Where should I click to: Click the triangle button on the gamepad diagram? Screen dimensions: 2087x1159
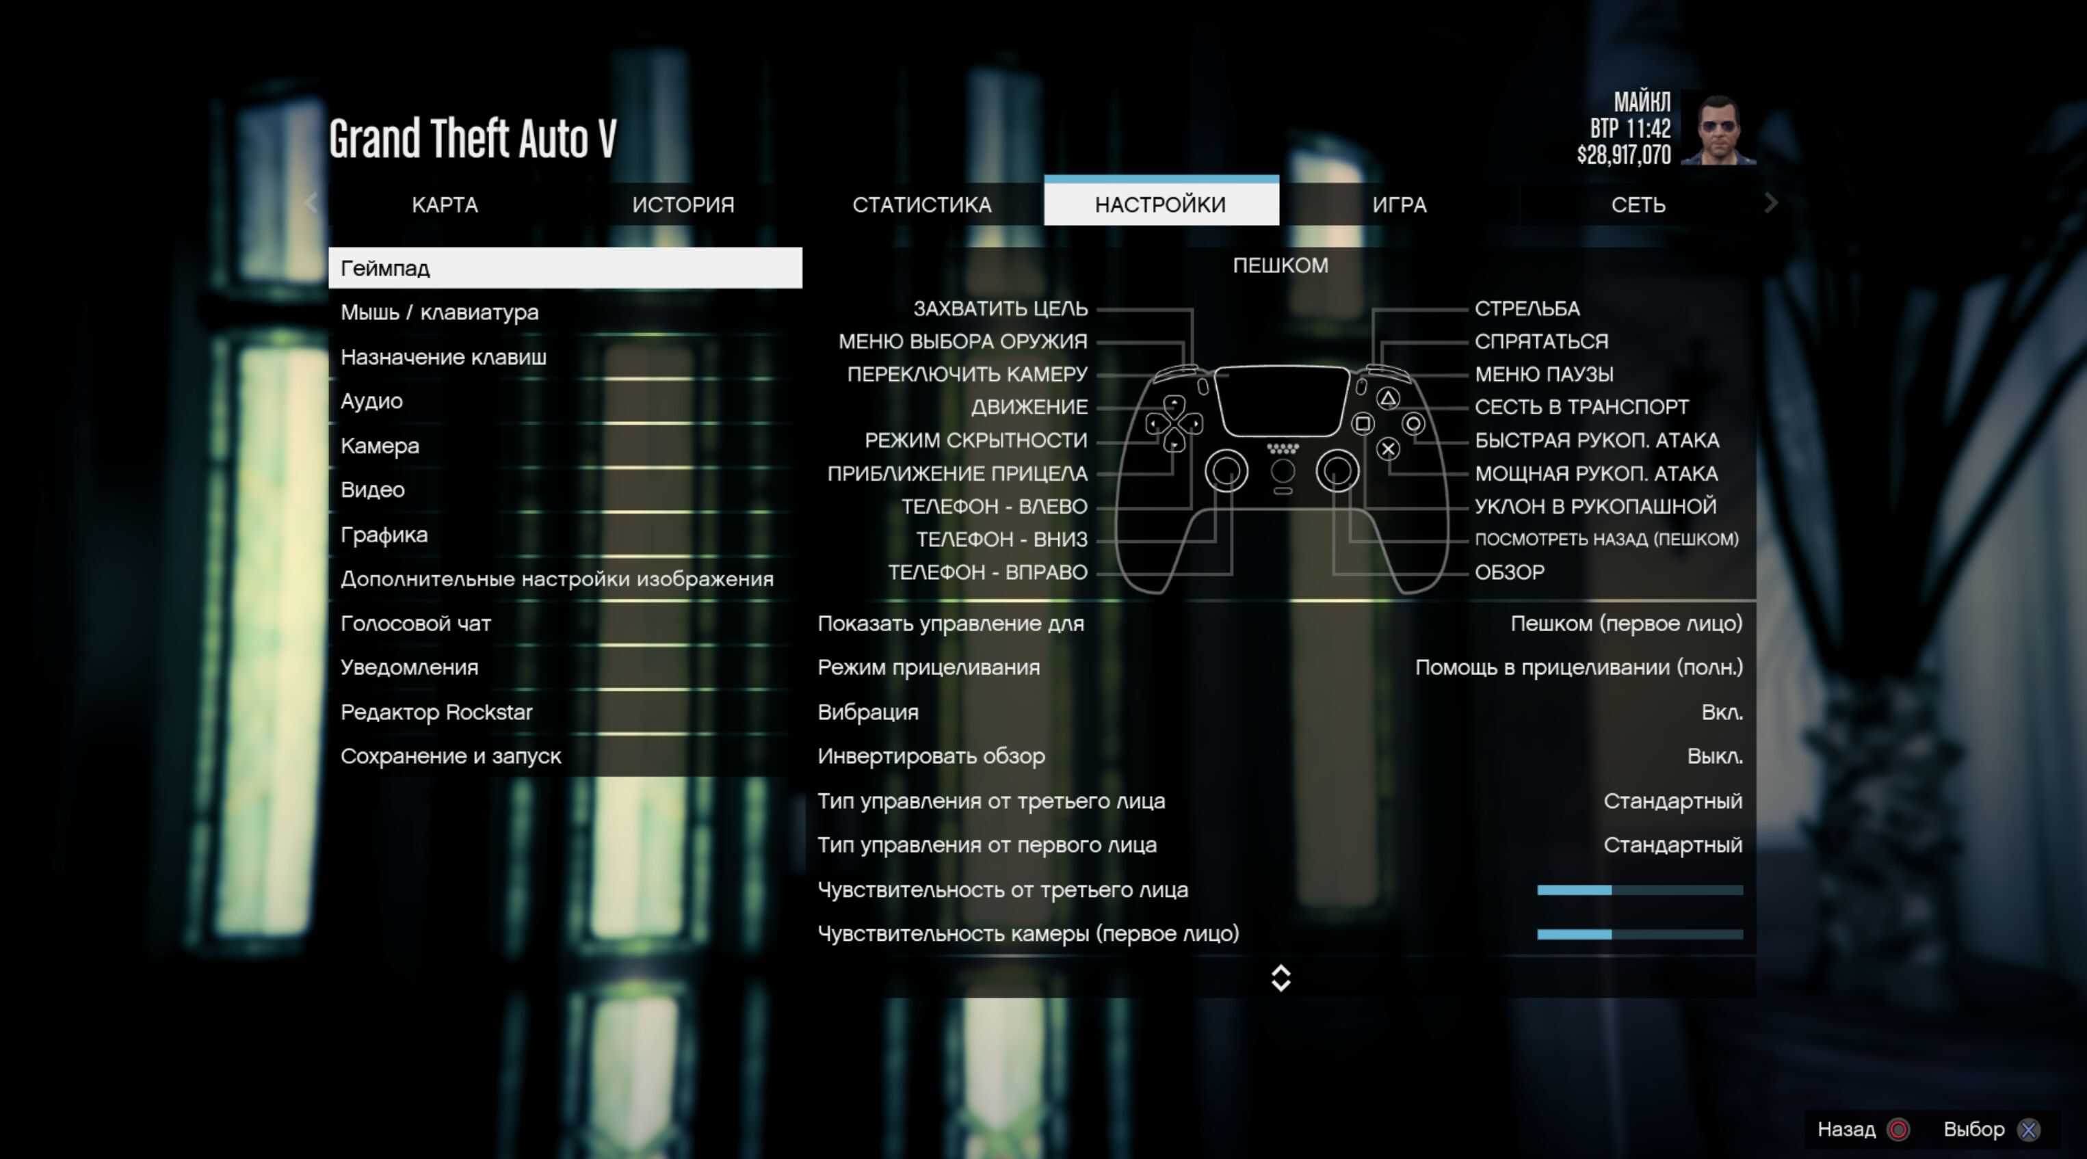1388,399
